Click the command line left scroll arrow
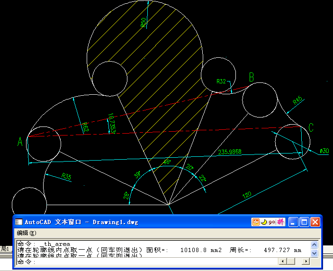This screenshot has height=271, width=333. [282, 261]
